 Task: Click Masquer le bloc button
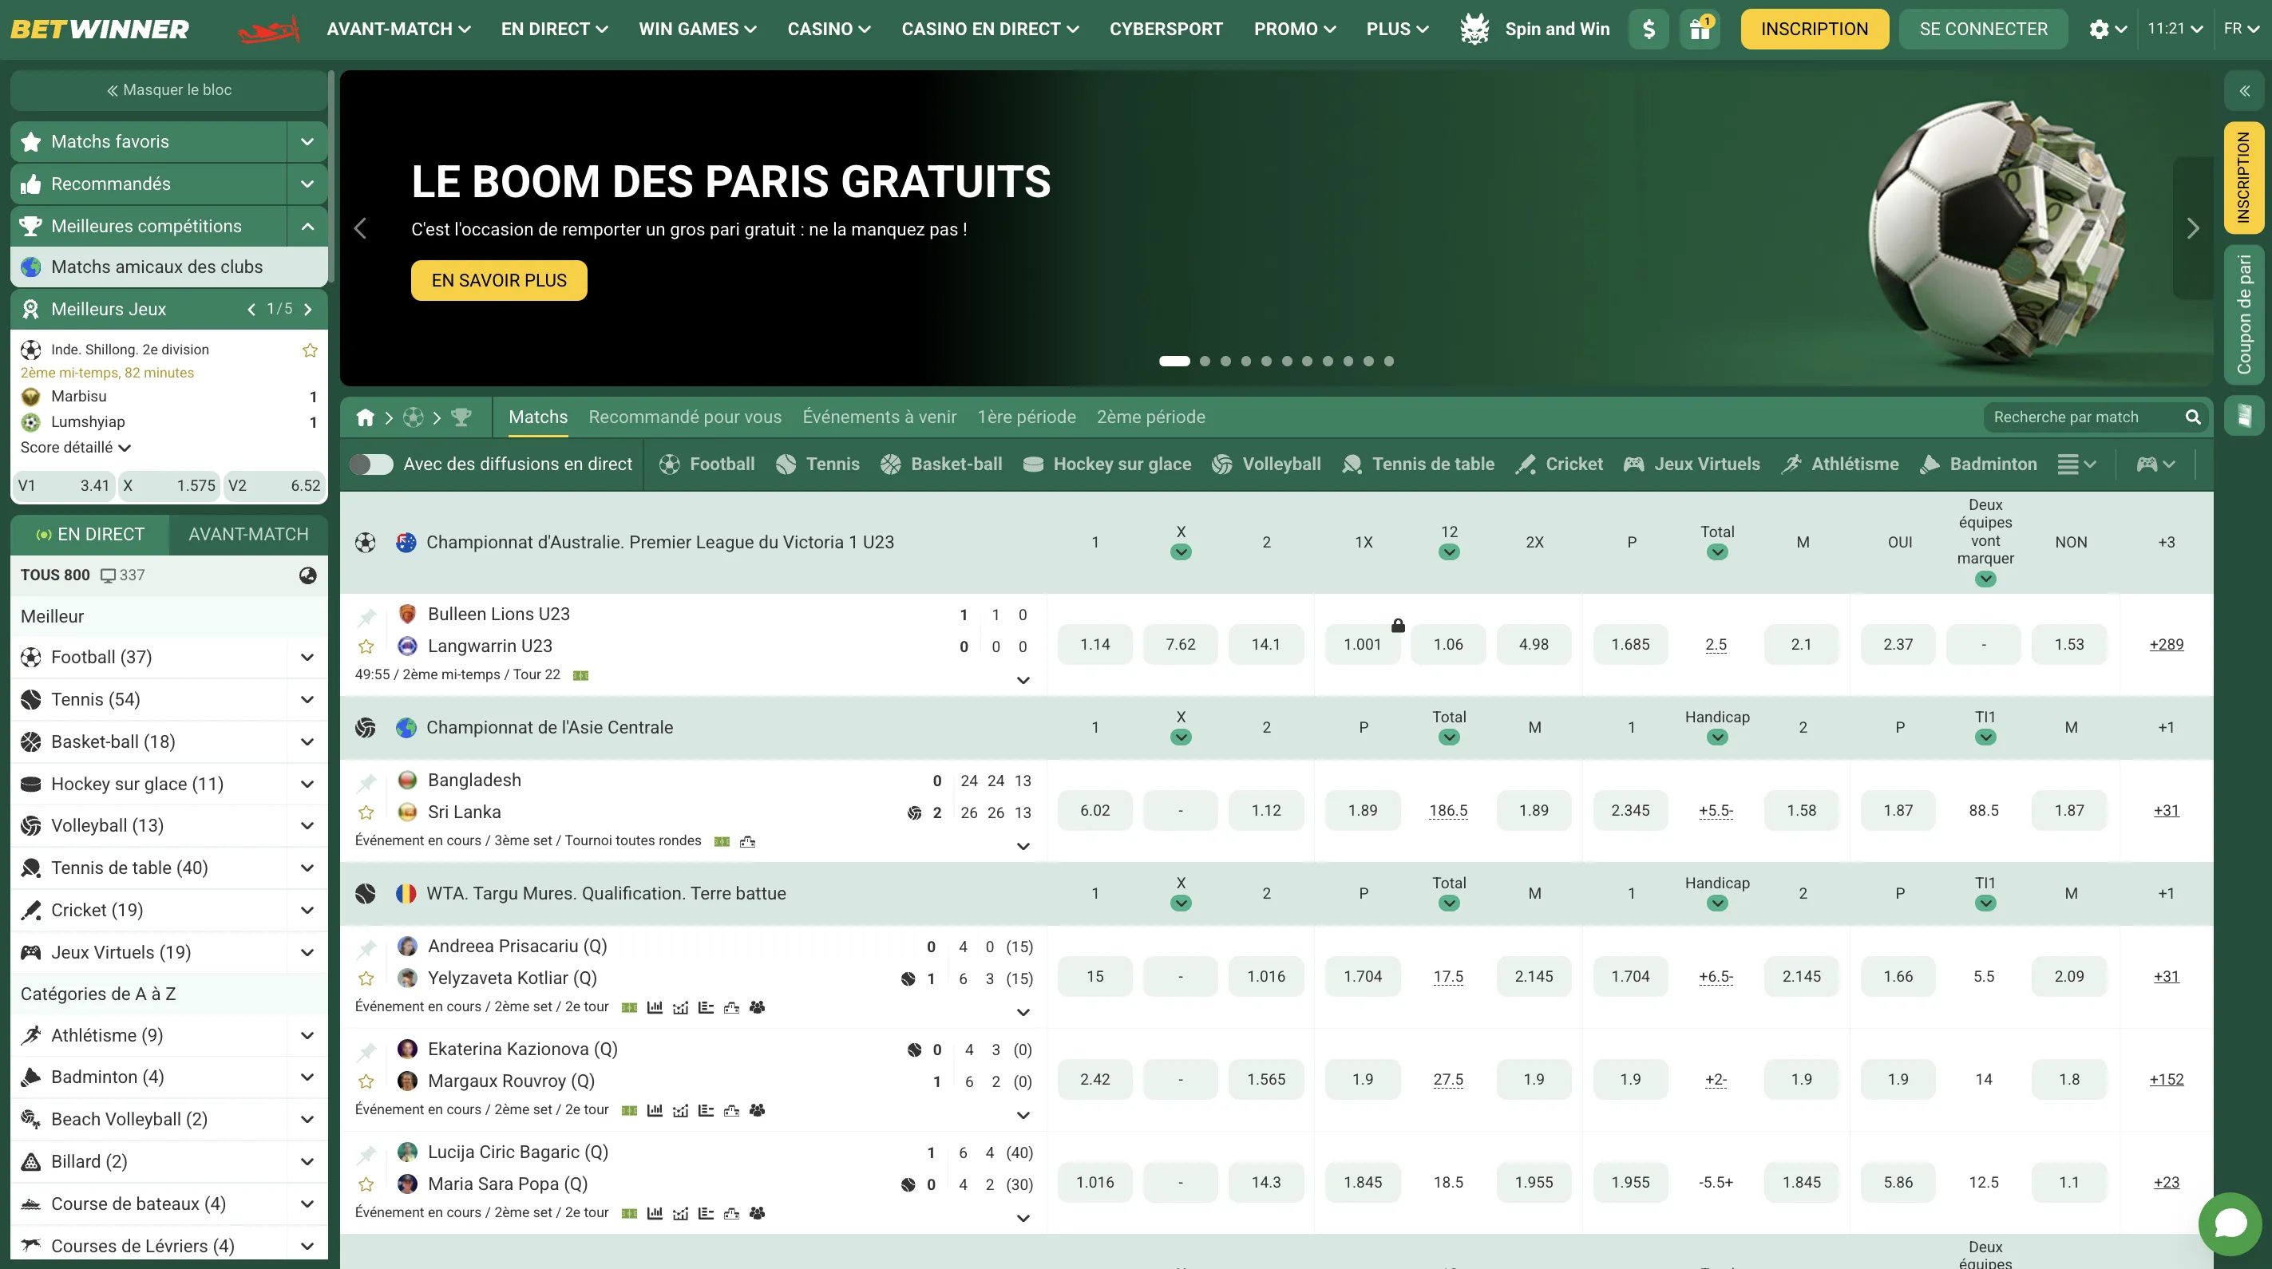click(x=168, y=90)
